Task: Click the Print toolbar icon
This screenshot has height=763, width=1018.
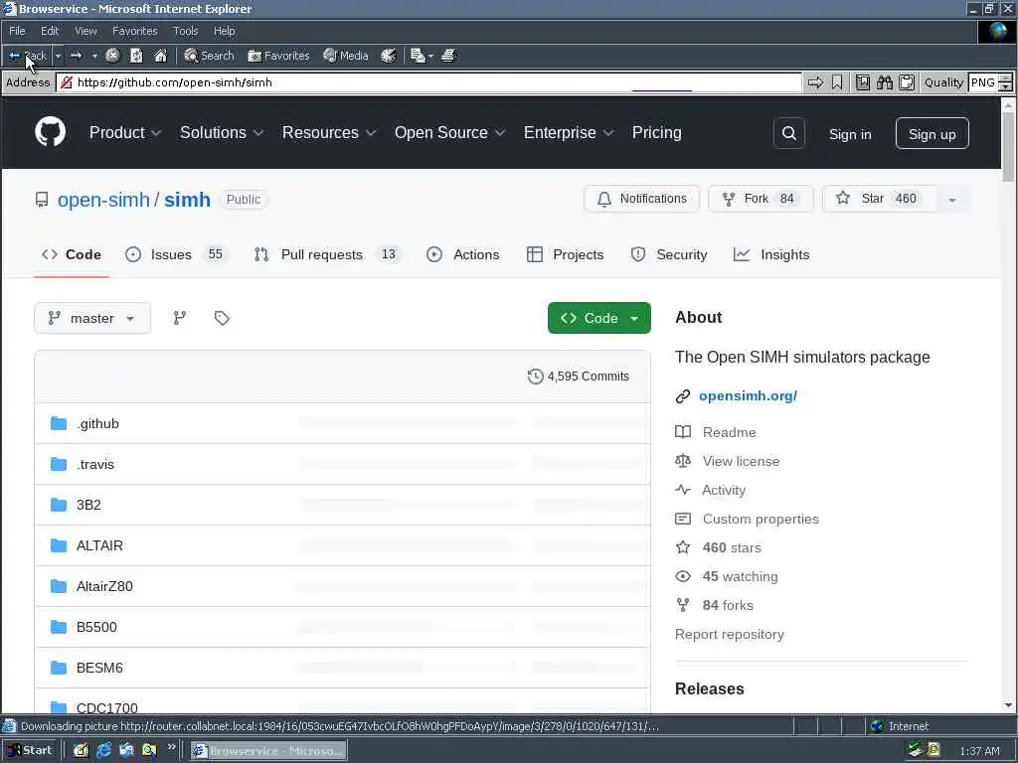Action: point(448,56)
